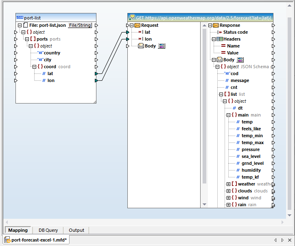This screenshot has height=246, width=295.
Task: Click the File/String button
Action: 80,25
